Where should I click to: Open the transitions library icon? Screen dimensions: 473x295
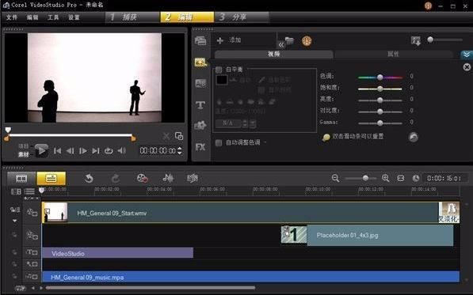click(200, 83)
